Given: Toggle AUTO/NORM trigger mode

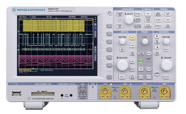Looking at the screenshot, I should coord(141,53).
